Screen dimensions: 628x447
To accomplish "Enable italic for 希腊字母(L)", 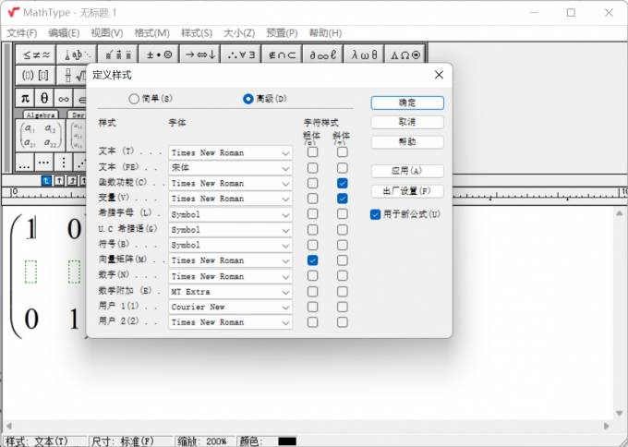I will (342, 214).
